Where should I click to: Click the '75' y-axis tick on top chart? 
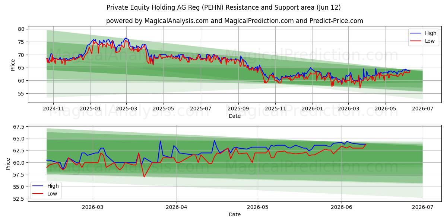[x=21, y=42]
